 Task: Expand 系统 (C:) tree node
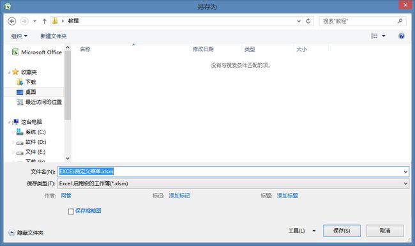pyautogui.click(x=13, y=132)
